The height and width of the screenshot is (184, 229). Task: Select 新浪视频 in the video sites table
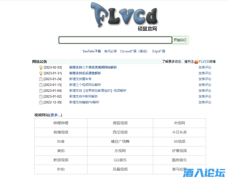61,160
